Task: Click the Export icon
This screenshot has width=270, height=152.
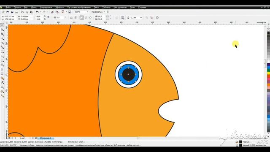Action: pos(57,12)
